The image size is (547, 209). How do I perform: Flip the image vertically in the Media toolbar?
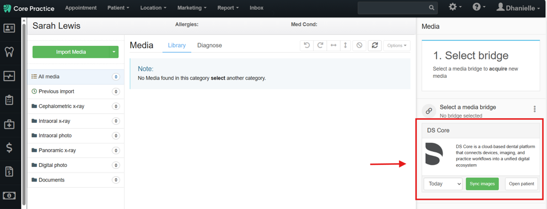pos(345,45)
